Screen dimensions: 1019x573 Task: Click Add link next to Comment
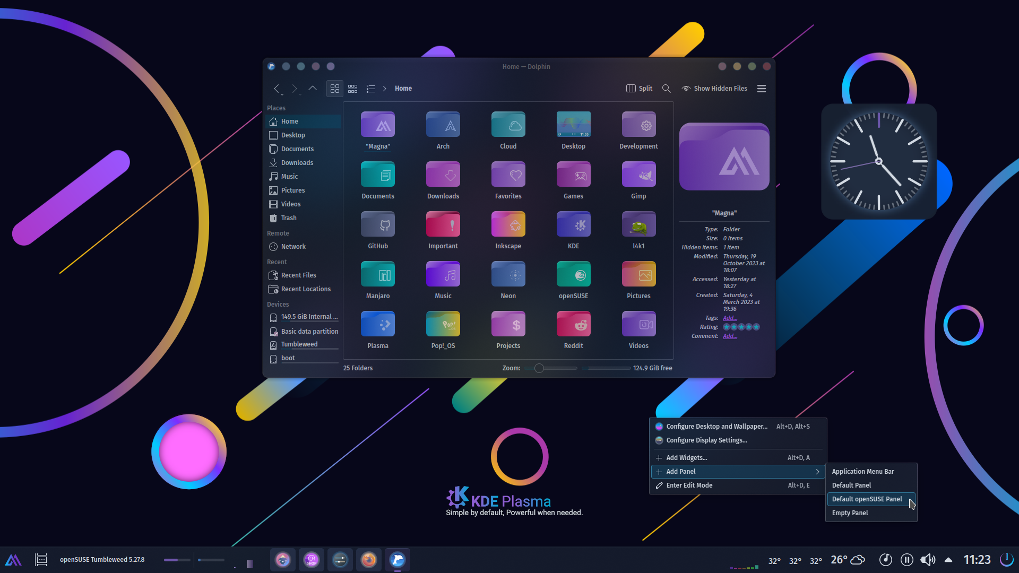tap(730, 336)
